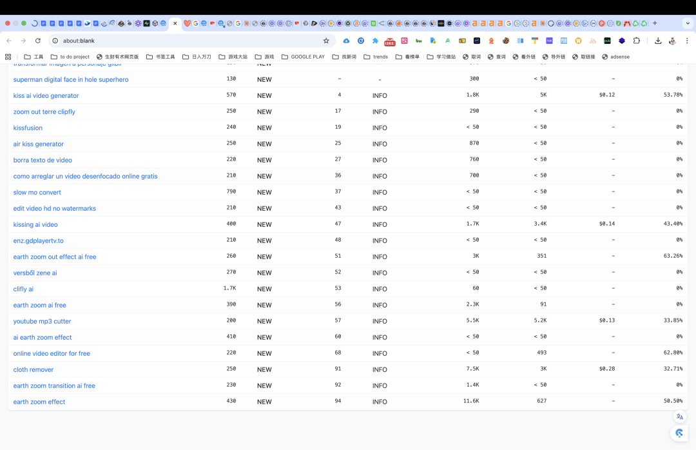Open 'cloth remover' keyword link
Image resolution: width=696 pixels, height=450 pixels.
(x=34, y=369)
